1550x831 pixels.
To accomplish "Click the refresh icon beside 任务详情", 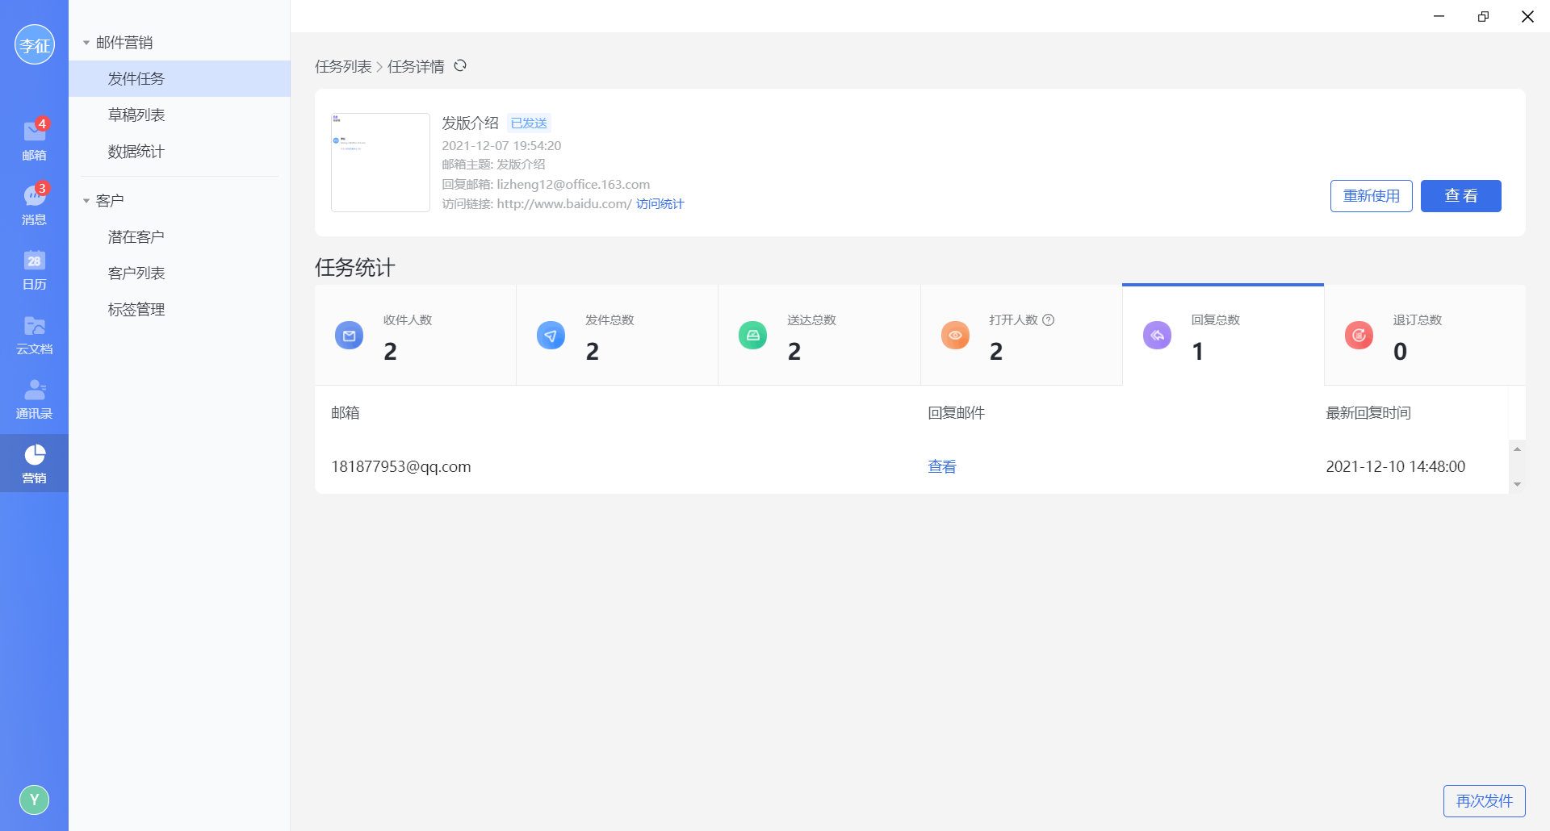I will tap(460, 66).
